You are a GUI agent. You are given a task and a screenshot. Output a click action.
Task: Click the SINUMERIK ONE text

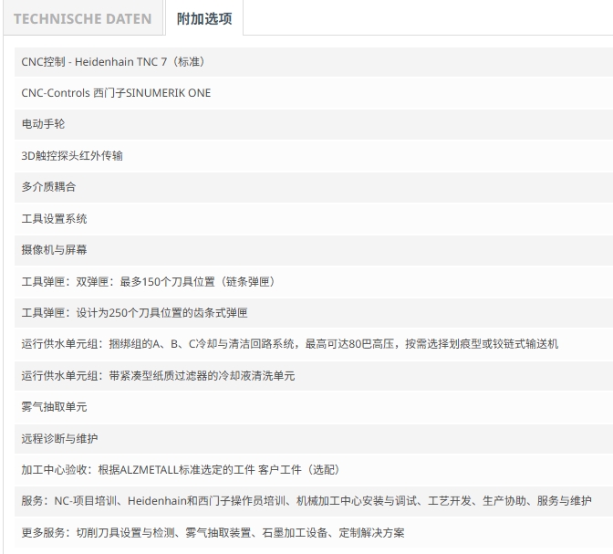[169, 93]
